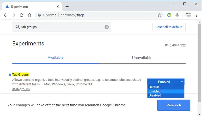This screenshot has width=202, height=117.
Task: Relaunch Chrome with the Relaunch button
Action: [x=174, y=105]
